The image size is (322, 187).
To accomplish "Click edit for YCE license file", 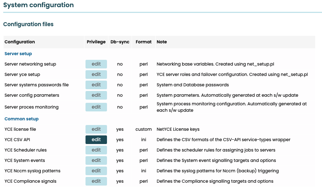I will click(x=96, y=129).
